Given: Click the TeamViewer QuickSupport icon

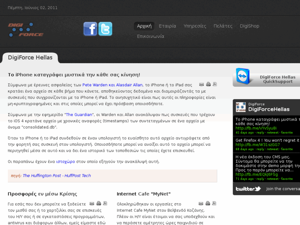Looking at the screenshot, I should point(243,76).
